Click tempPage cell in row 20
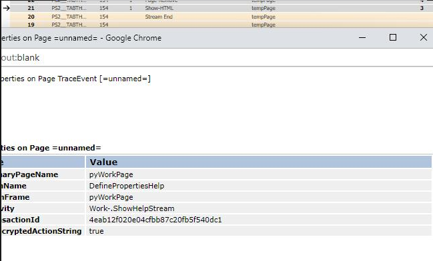The image size is (433, 261). [x=264, y=17]
